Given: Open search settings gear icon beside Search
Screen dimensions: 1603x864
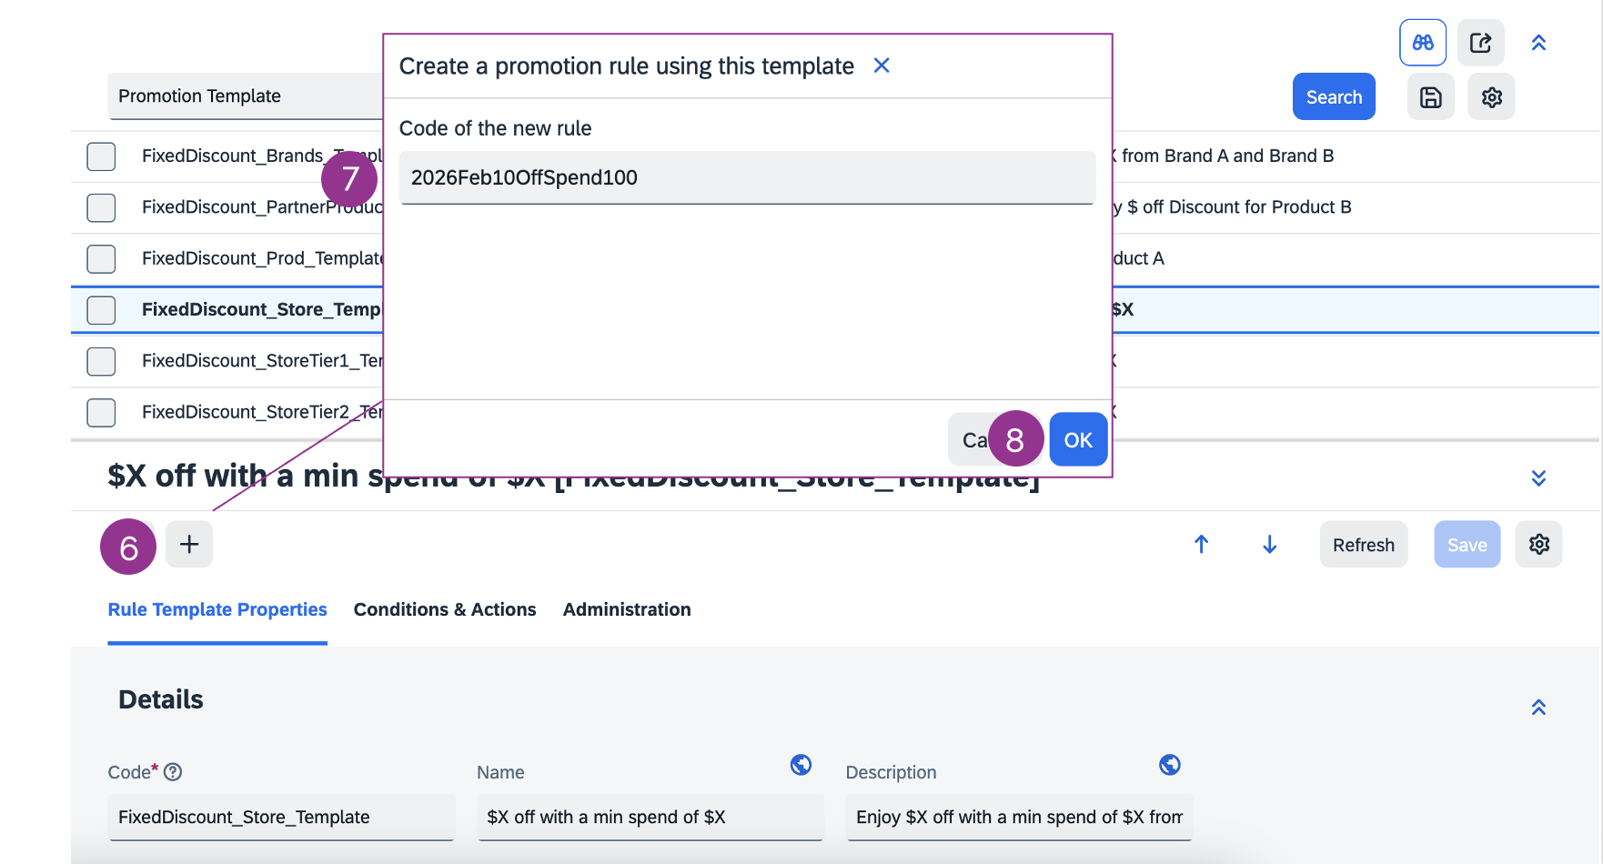Looking at the screenshot, I should [x=1491, y=97].
